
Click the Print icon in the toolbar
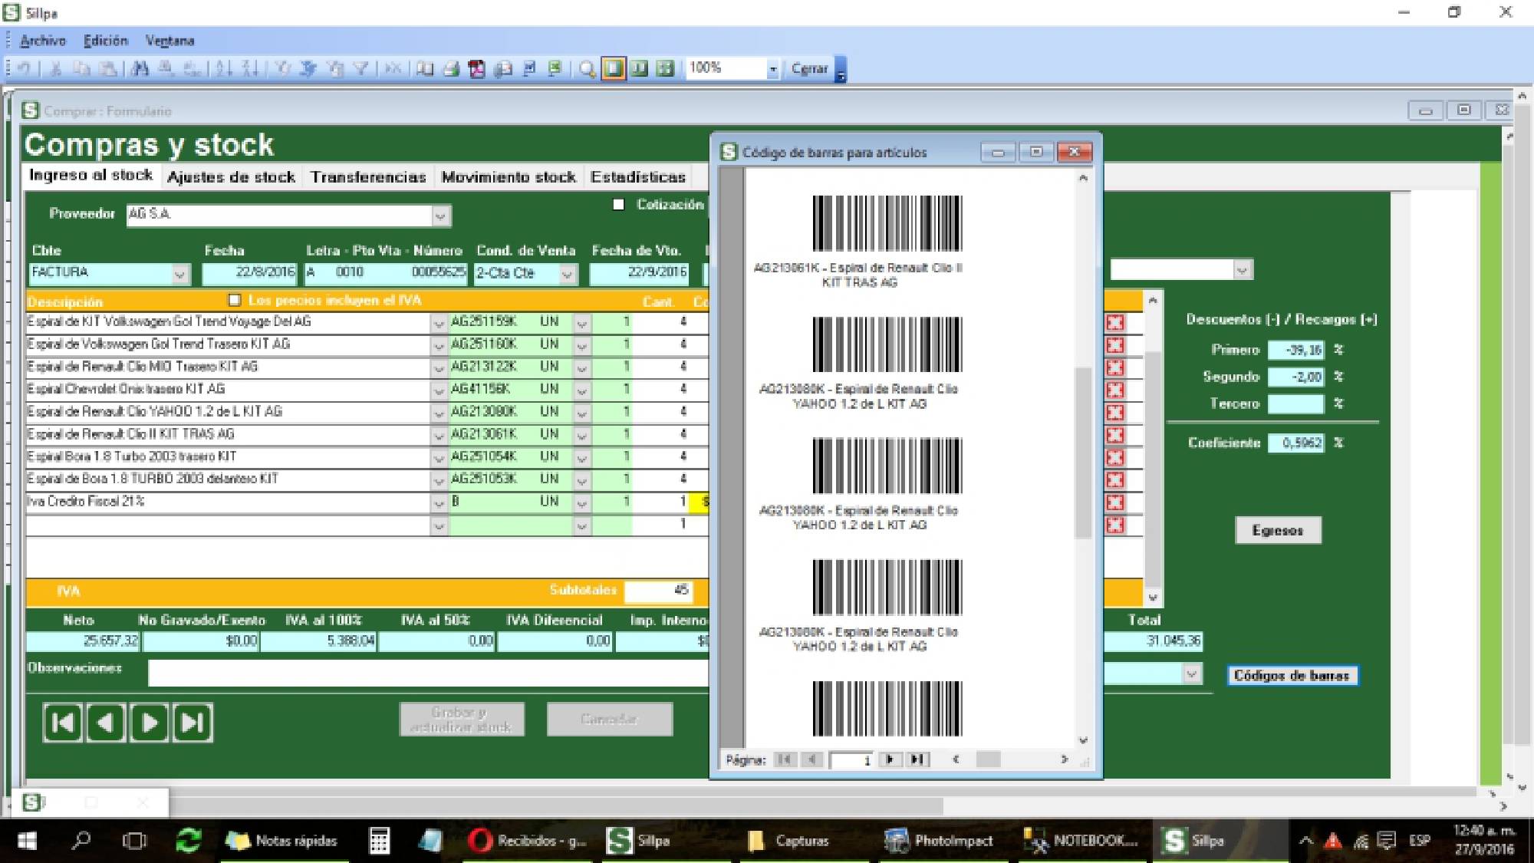pyautogui.click(x=451, y=69)
